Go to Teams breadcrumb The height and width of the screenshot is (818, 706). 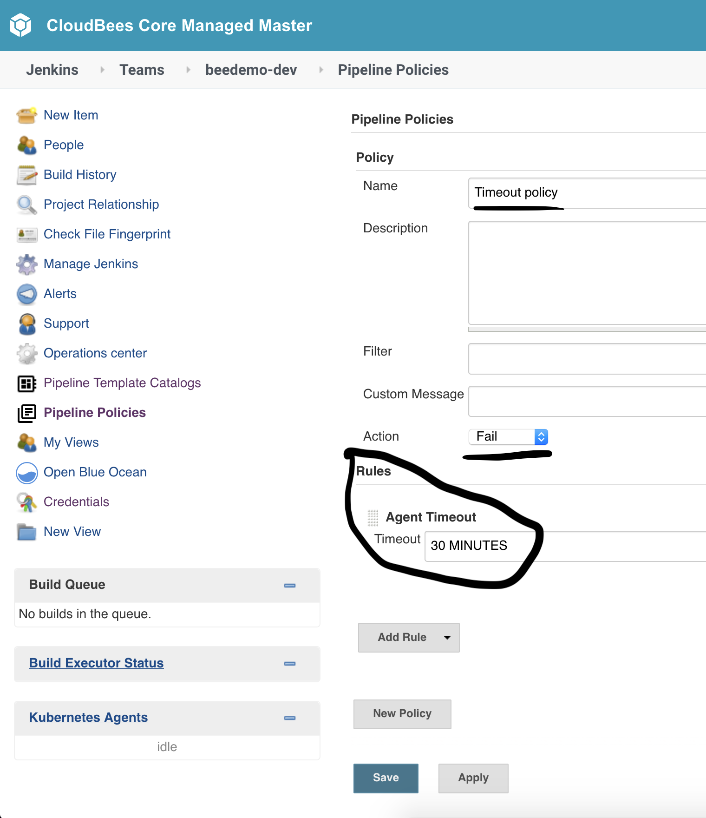point(142,70)
